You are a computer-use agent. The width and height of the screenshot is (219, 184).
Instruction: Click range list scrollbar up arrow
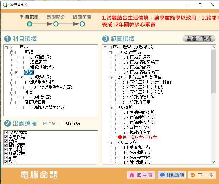tap(213, 47)
